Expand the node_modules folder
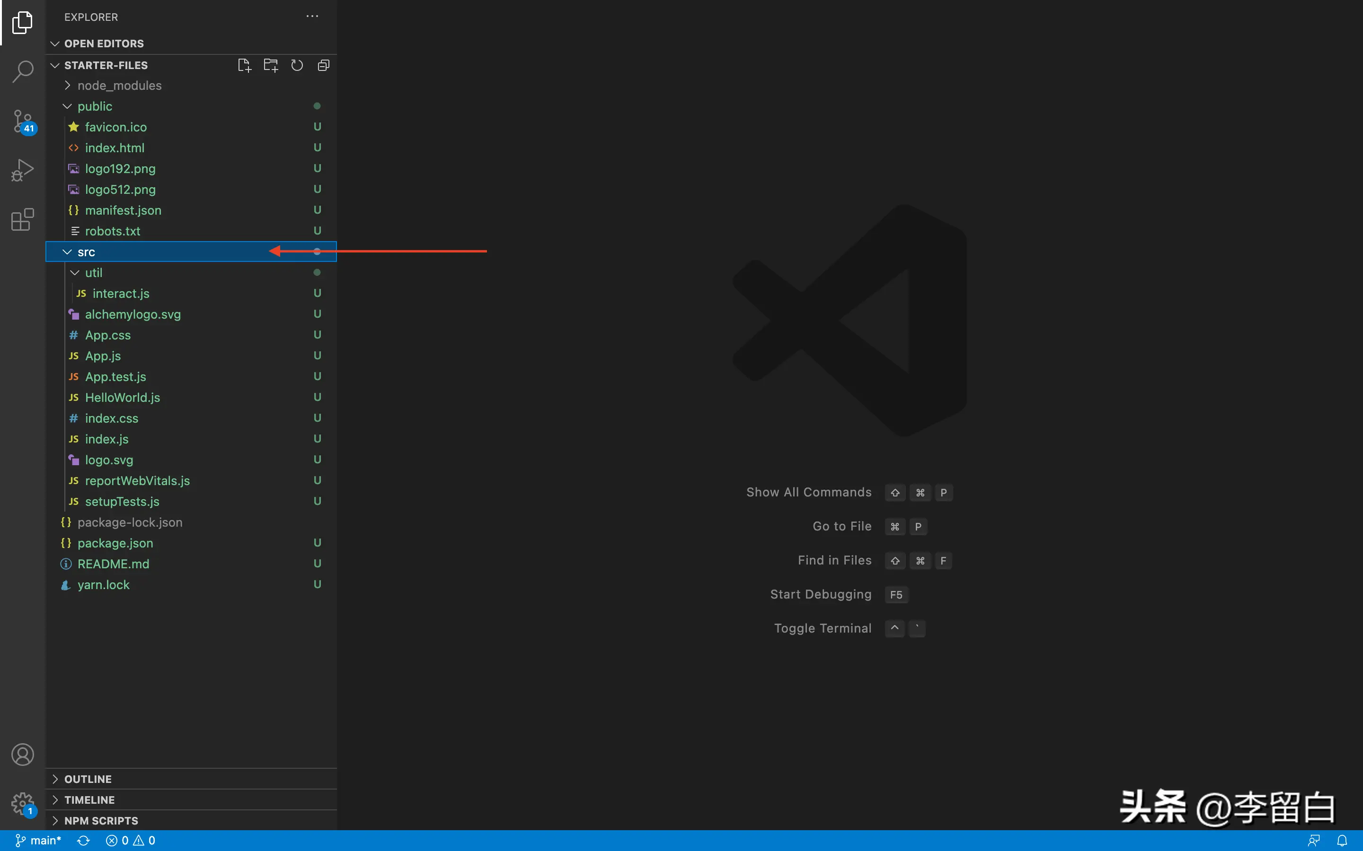The width and height of the screenshot is (1363, 851). click(x=119, y=86)
